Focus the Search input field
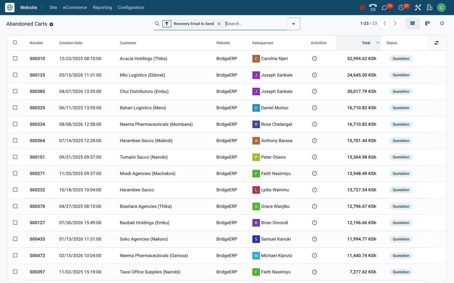 tap(255, 24)
